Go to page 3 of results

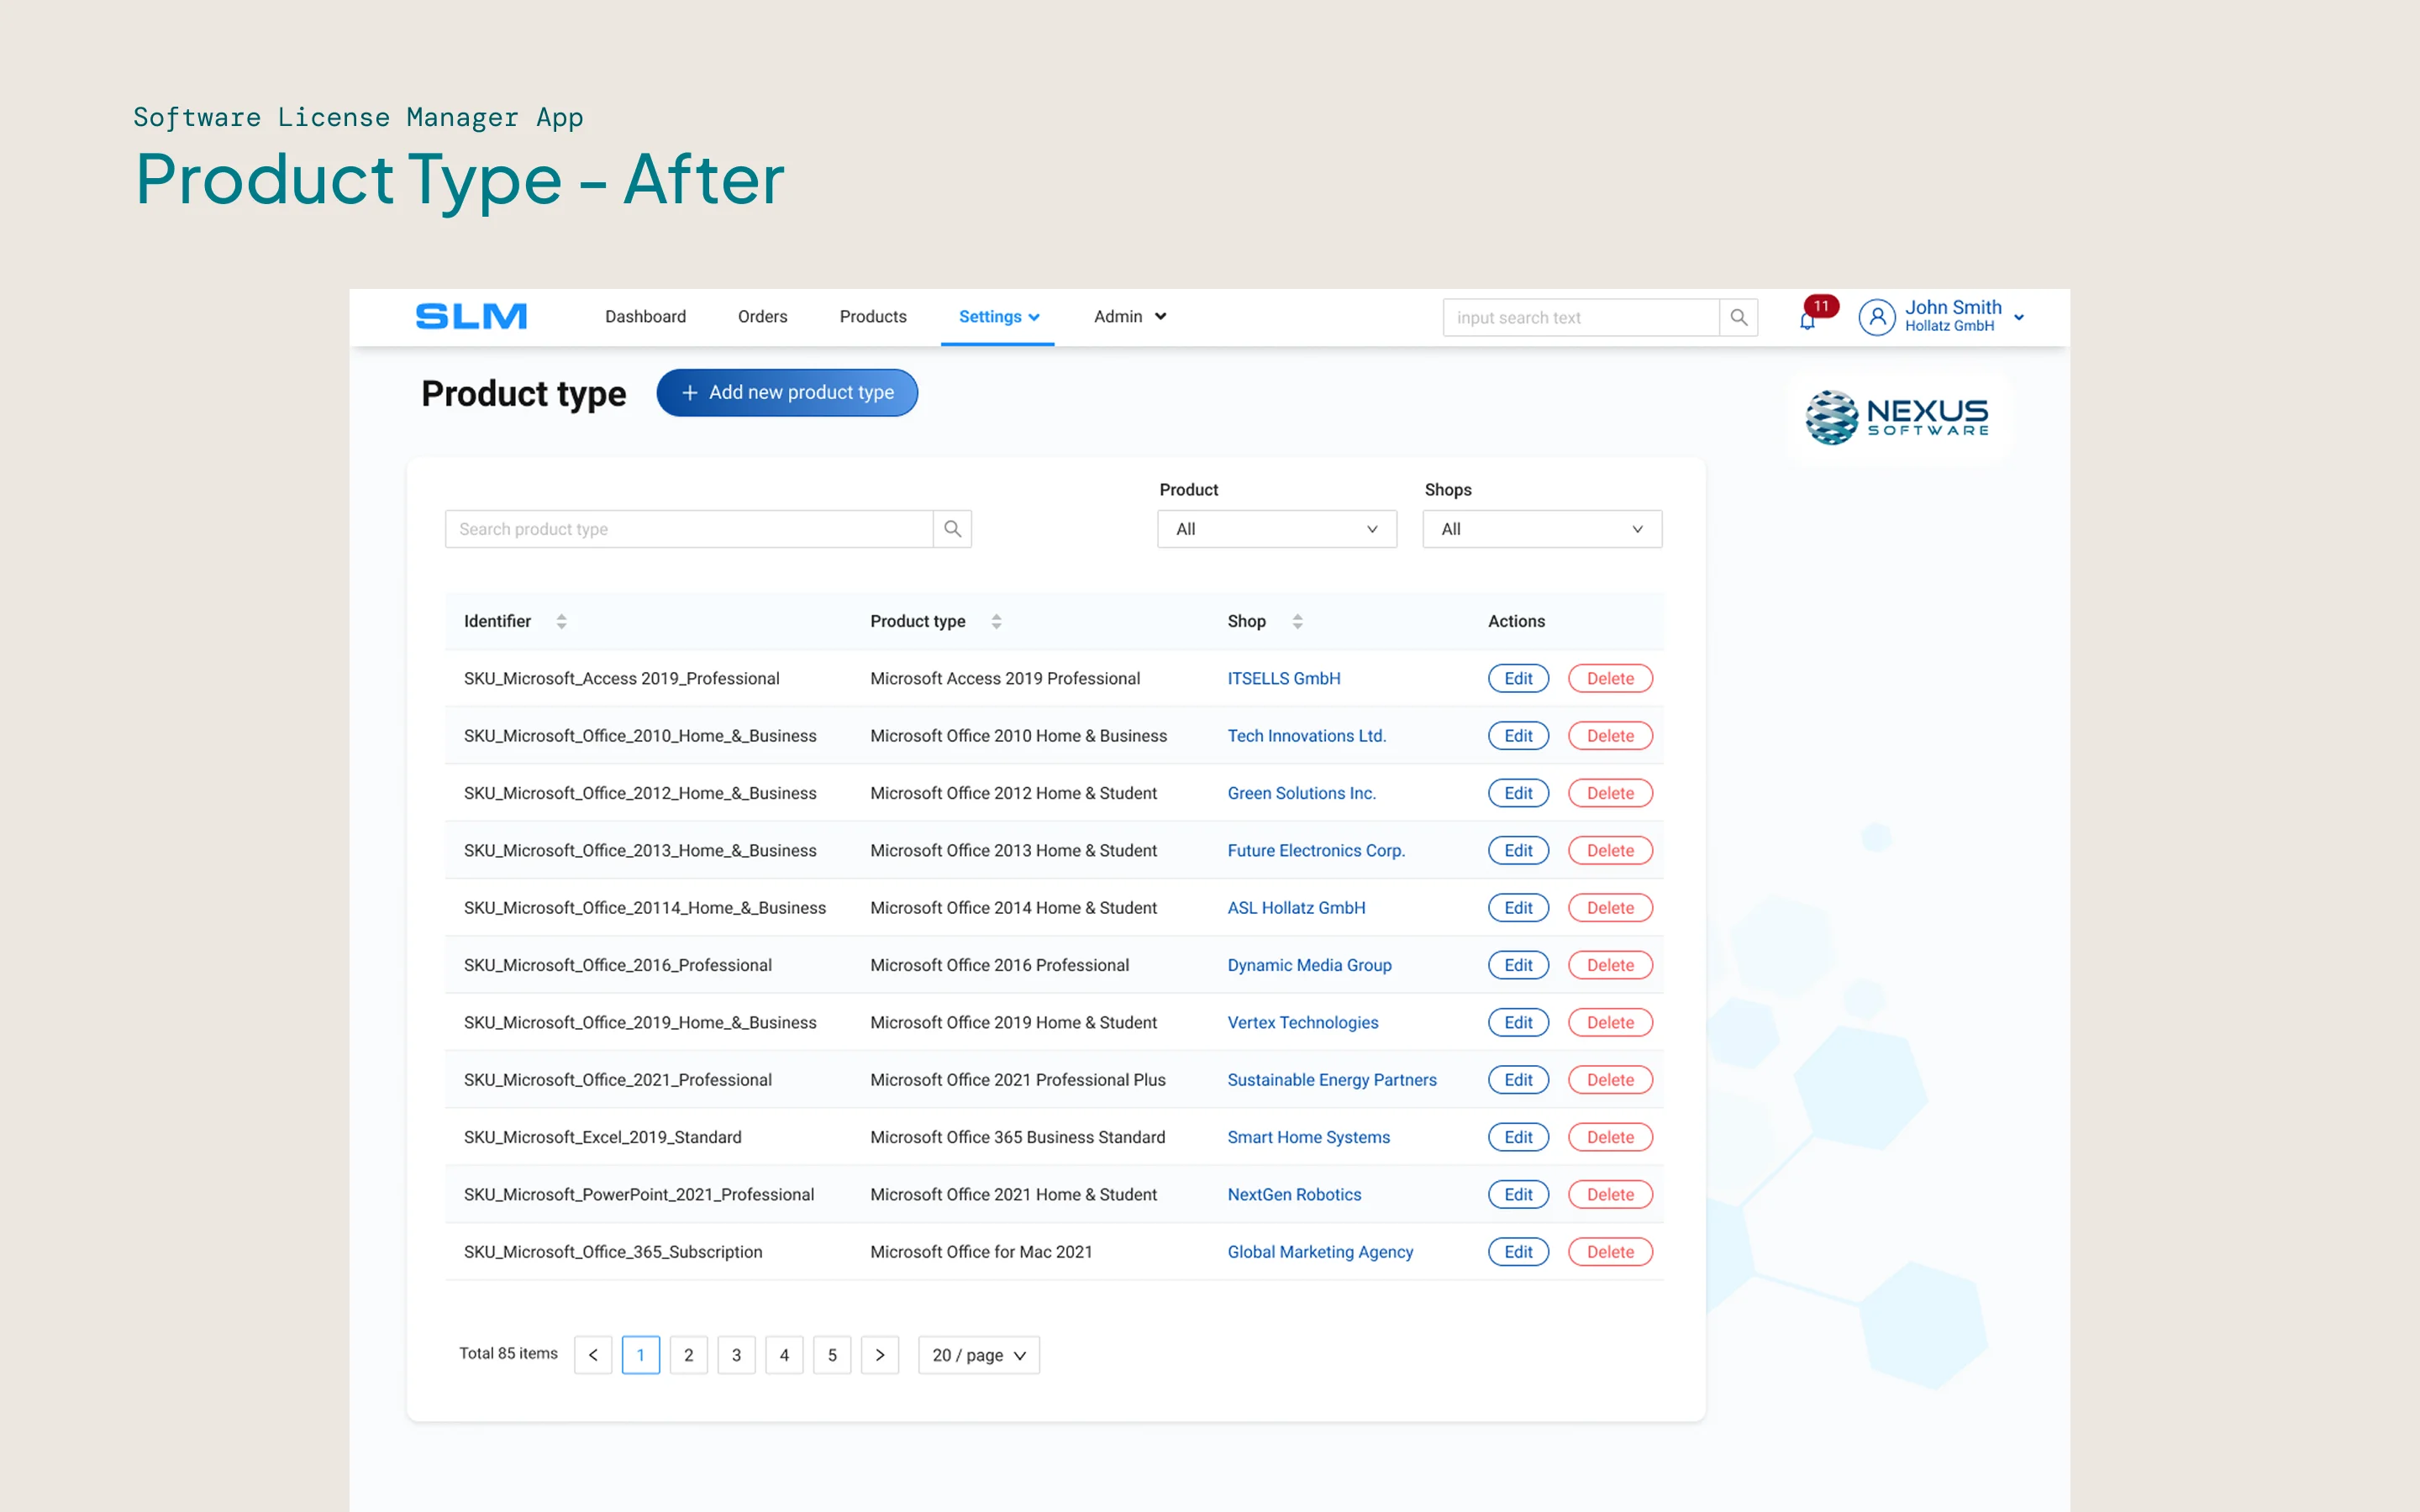click(736, 1355)
